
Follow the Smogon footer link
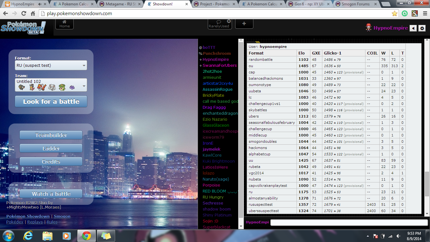pyautogui.click(x=62, y=216)
